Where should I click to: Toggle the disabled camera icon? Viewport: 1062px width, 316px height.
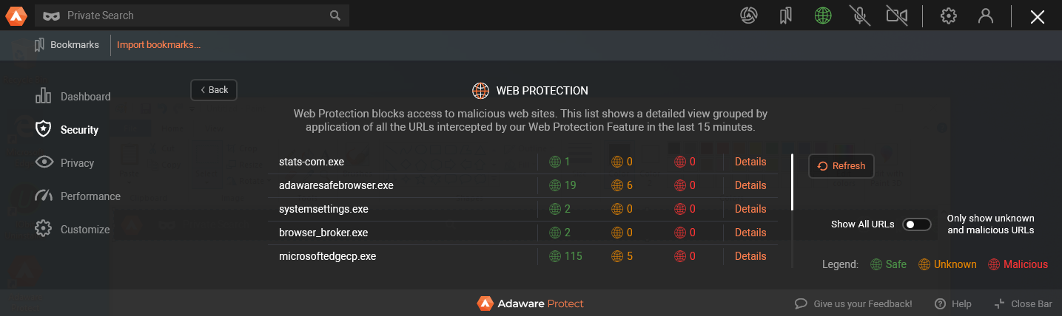pyautogui.click(x=897, y=16)
